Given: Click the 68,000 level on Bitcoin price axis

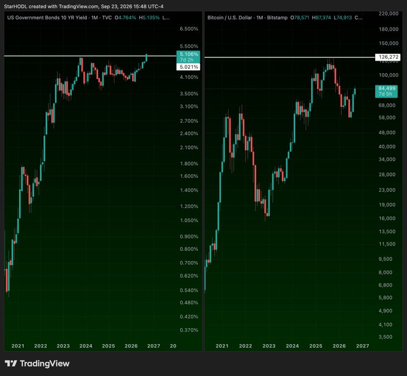Looking at the screenshot, I should coord(387,105).
